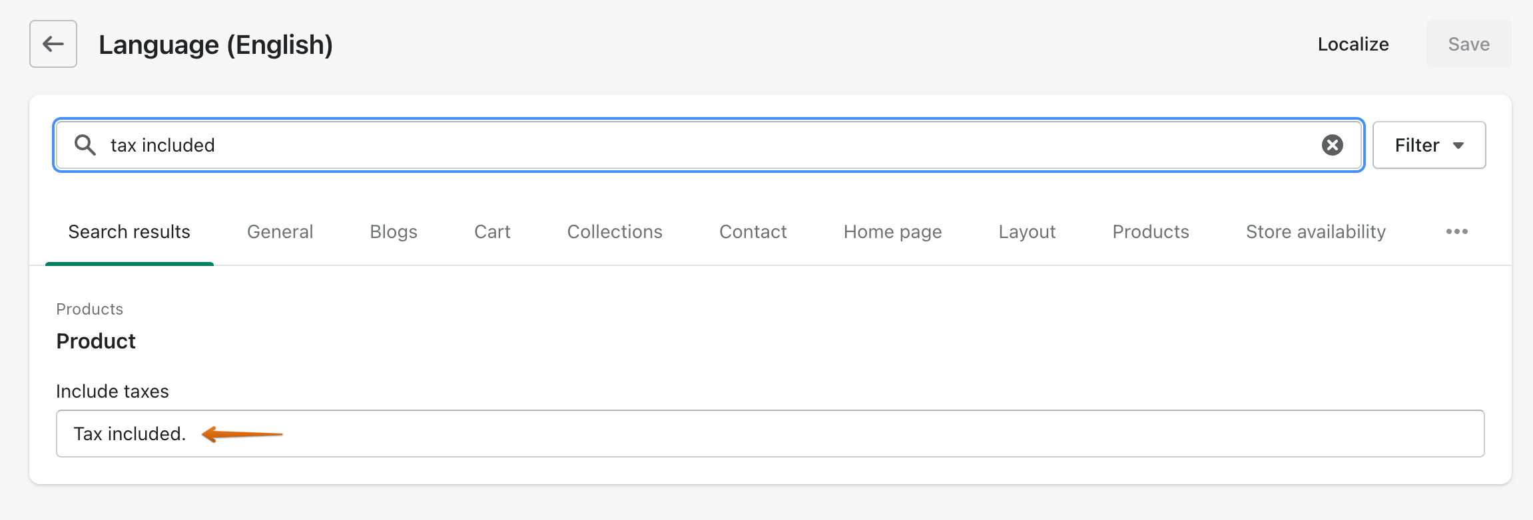Switch to the Contact tab

click(753, 231)
